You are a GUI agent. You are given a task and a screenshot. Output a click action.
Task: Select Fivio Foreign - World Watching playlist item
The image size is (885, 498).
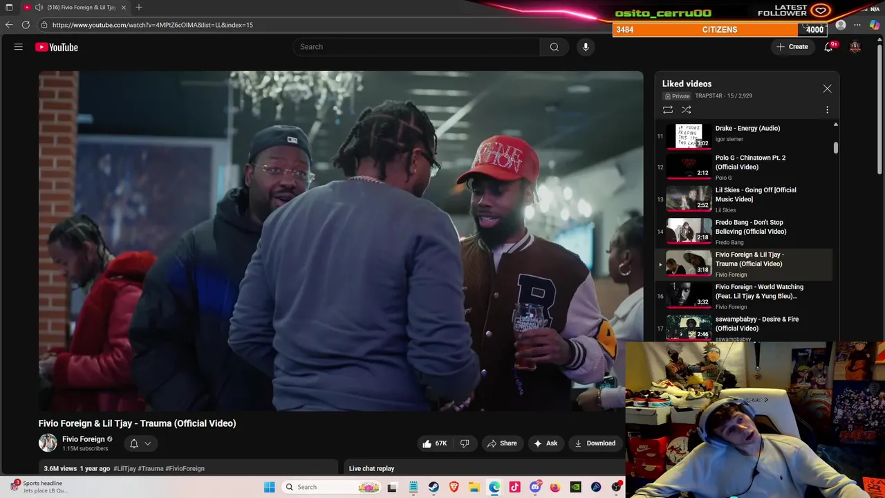[744, 296]
